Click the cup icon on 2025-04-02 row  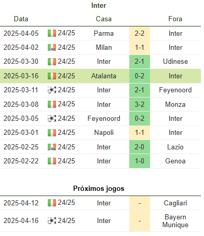(52, 47)
